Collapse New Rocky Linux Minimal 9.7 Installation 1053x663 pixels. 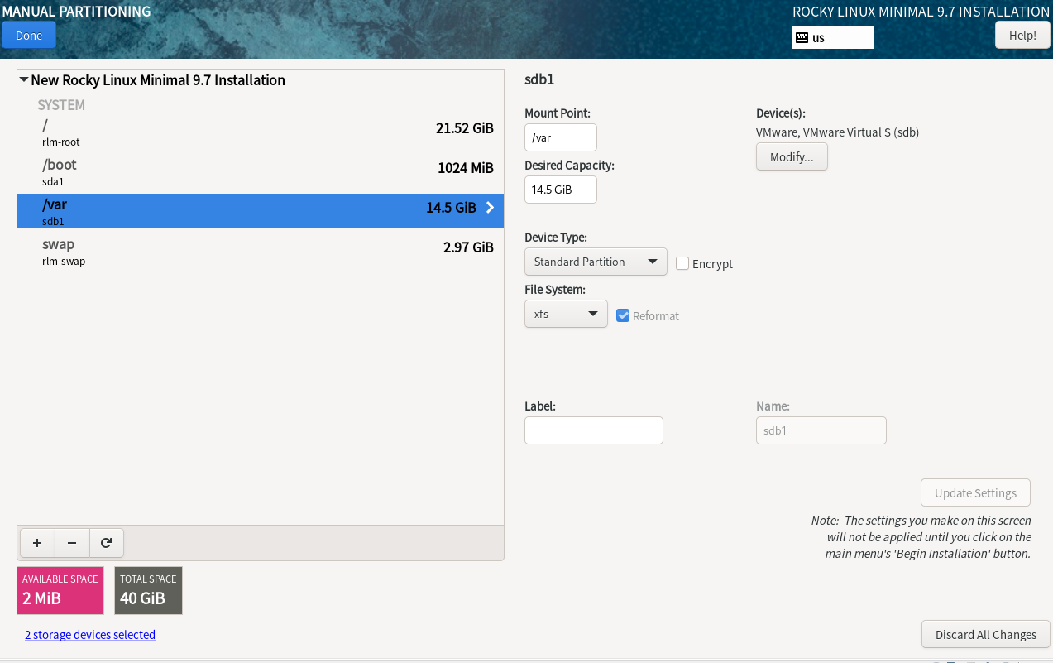pyautogui.click(x=24, y=80)
